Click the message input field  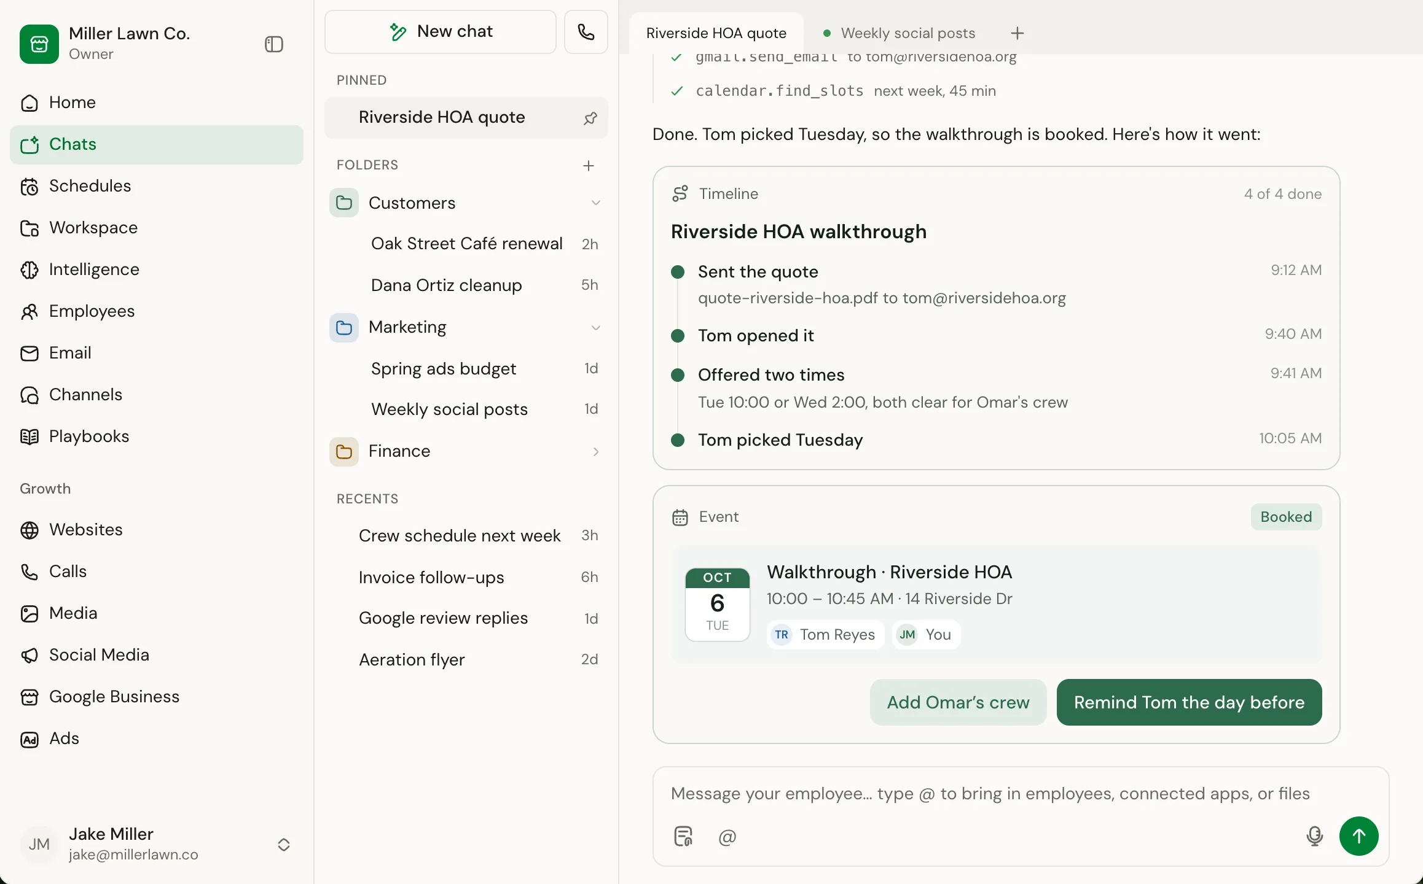[x=1021, y=794]
